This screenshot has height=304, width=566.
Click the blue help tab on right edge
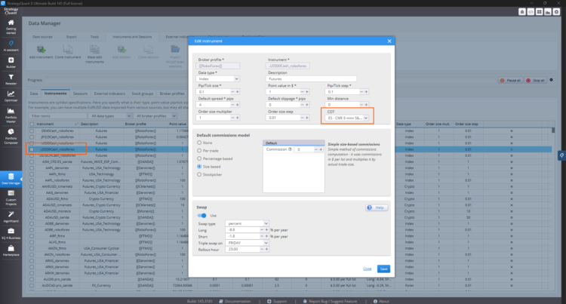[x=561, y=155]
